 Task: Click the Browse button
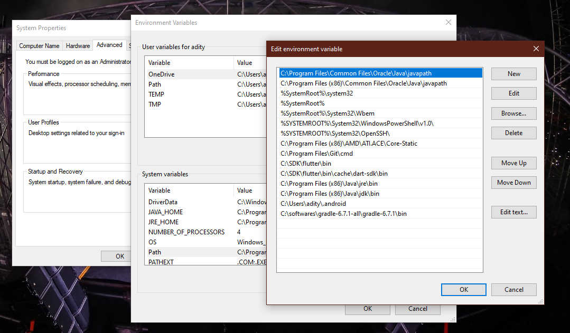point(513,113)
